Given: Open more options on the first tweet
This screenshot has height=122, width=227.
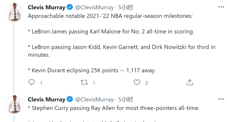Looking at the screenshot, I should 221,7.
